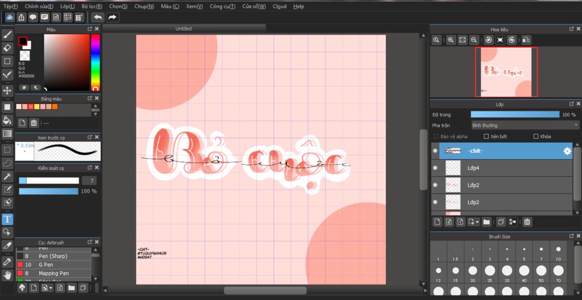Rotate the view left in Navigator
The width and height of the screenshot is (582, 300).
point(488,40)
